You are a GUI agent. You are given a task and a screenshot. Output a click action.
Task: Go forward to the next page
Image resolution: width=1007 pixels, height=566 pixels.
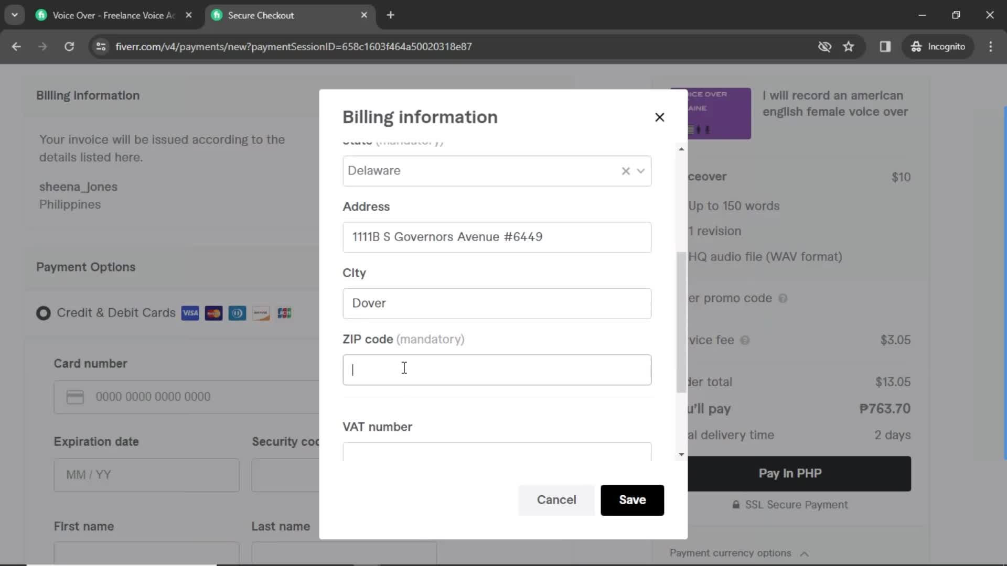[42, 47]
